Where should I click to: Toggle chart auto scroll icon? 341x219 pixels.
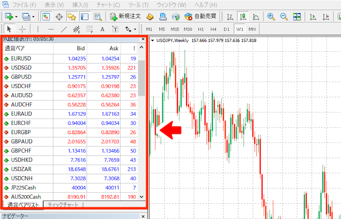point(313,17)
